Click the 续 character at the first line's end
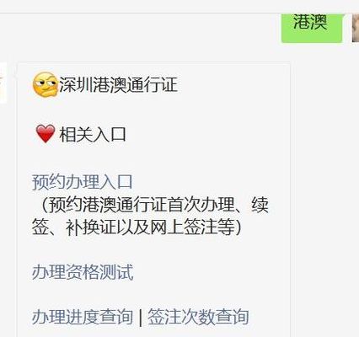The width and height of the screenshot is (359, 337). [260, 205]
